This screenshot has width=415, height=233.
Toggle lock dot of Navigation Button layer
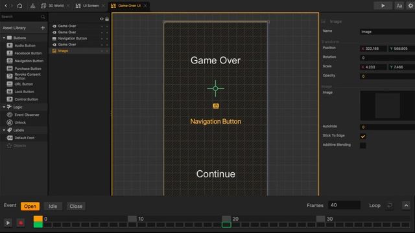click(x=107, y=39)
